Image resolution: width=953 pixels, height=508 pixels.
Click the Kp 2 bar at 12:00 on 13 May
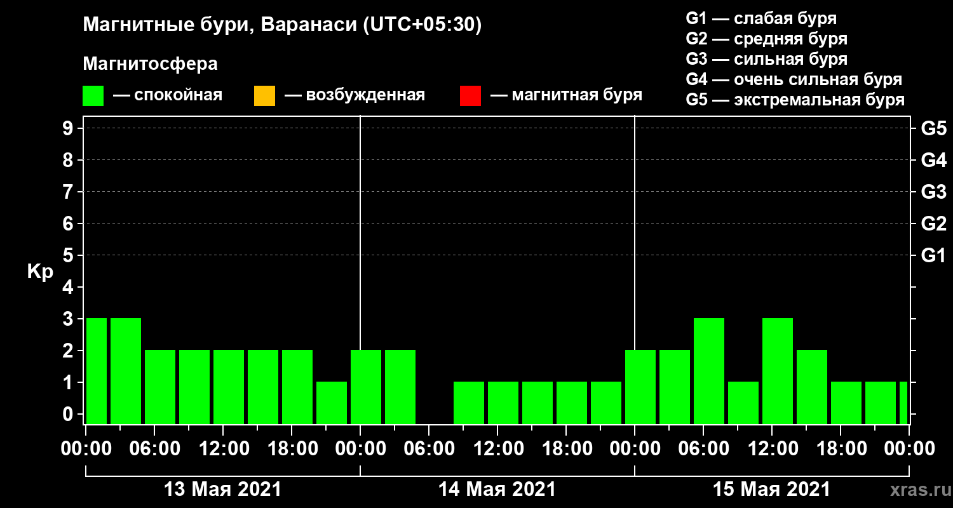coord(229,387)
